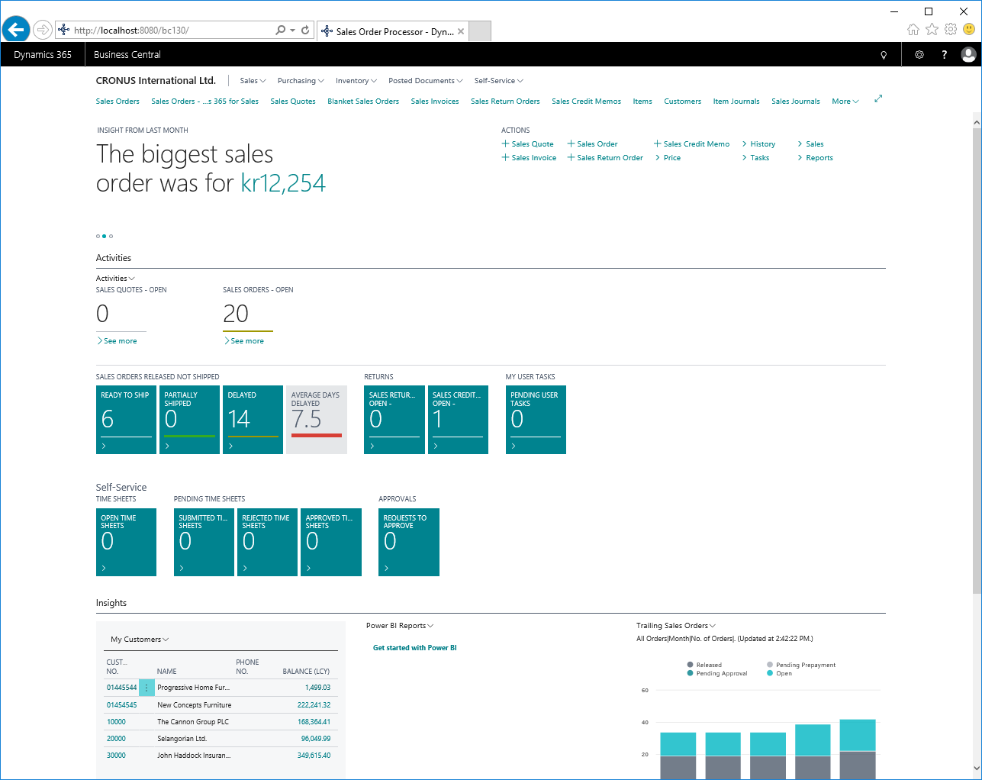This screenshot has height=780, width=982.
Task: Open Item Journals
Action: [x=736, y=102]
